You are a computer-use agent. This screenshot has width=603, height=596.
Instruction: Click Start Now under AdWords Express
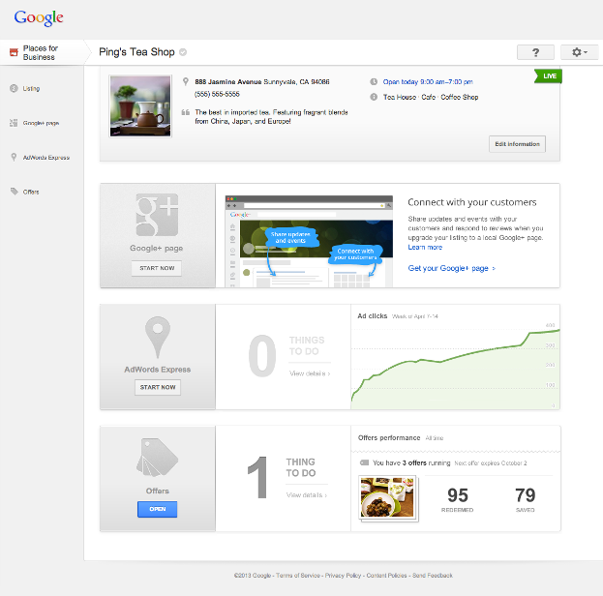pos(157,387)
